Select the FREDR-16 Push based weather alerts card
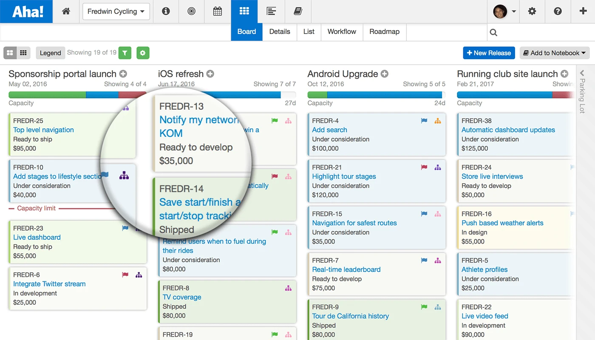The width and height of the screenshot is (595, 340). (x=516, y=228)
